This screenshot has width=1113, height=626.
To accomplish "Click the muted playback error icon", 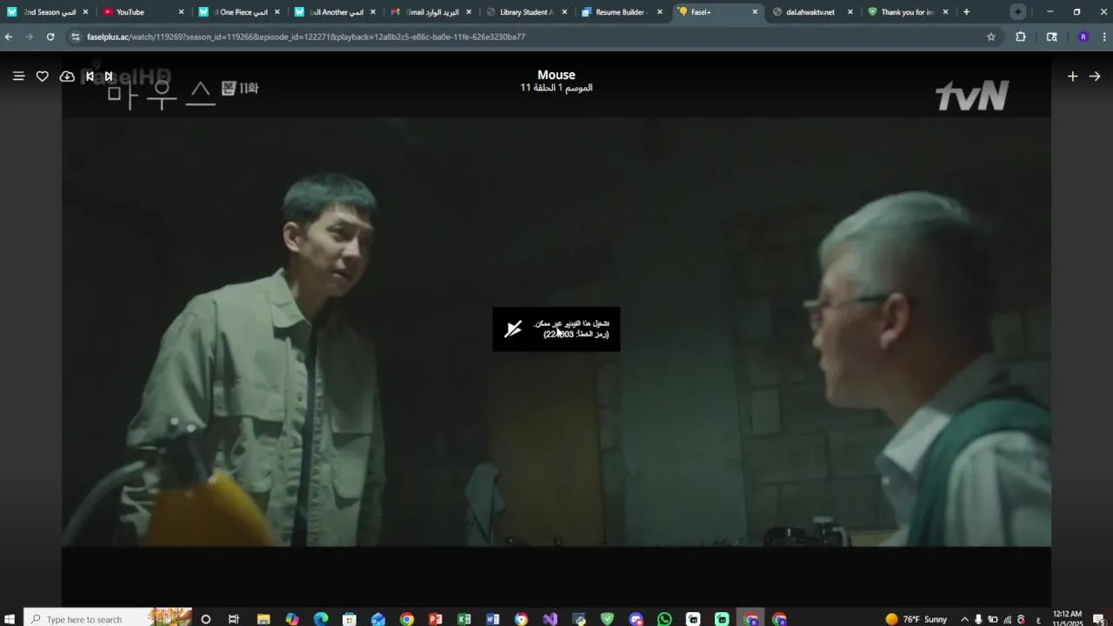I will click(514, 329).
